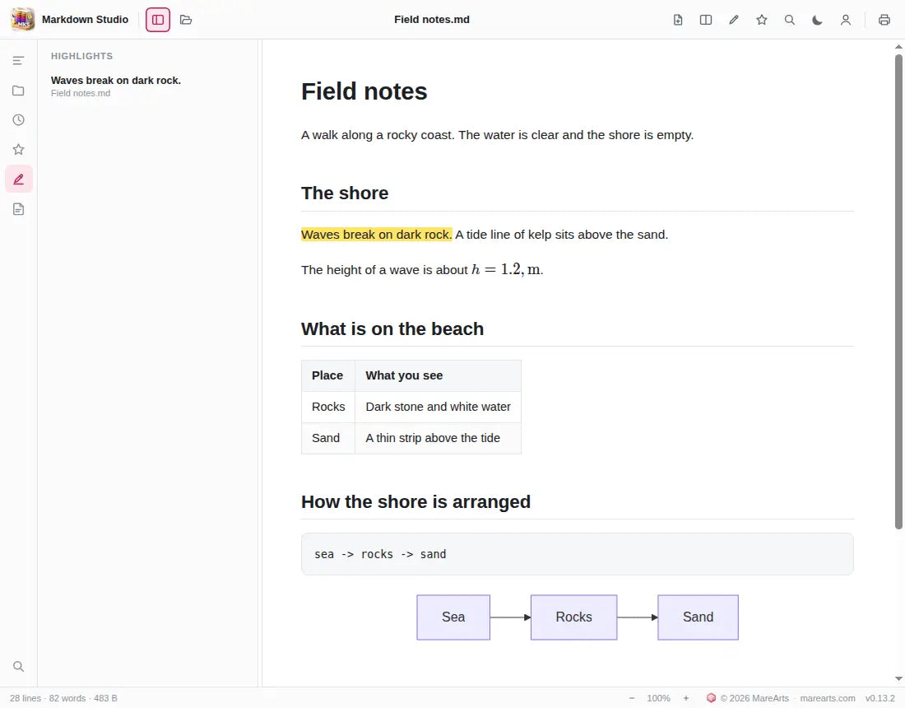
Task: Toggle the sidebar panel button
Action: pos(158,20)
